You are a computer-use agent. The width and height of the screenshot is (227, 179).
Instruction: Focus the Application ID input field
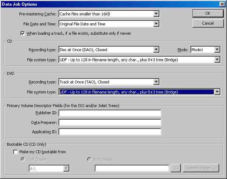pyautogui.click(x=110, y=132)
